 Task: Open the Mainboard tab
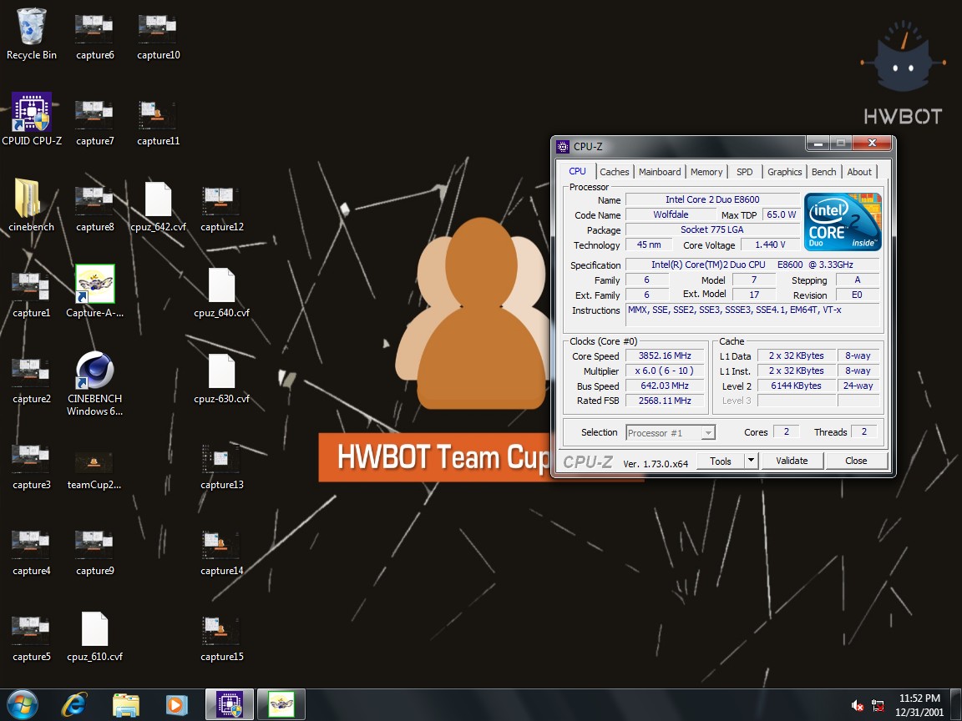point(660,172)
